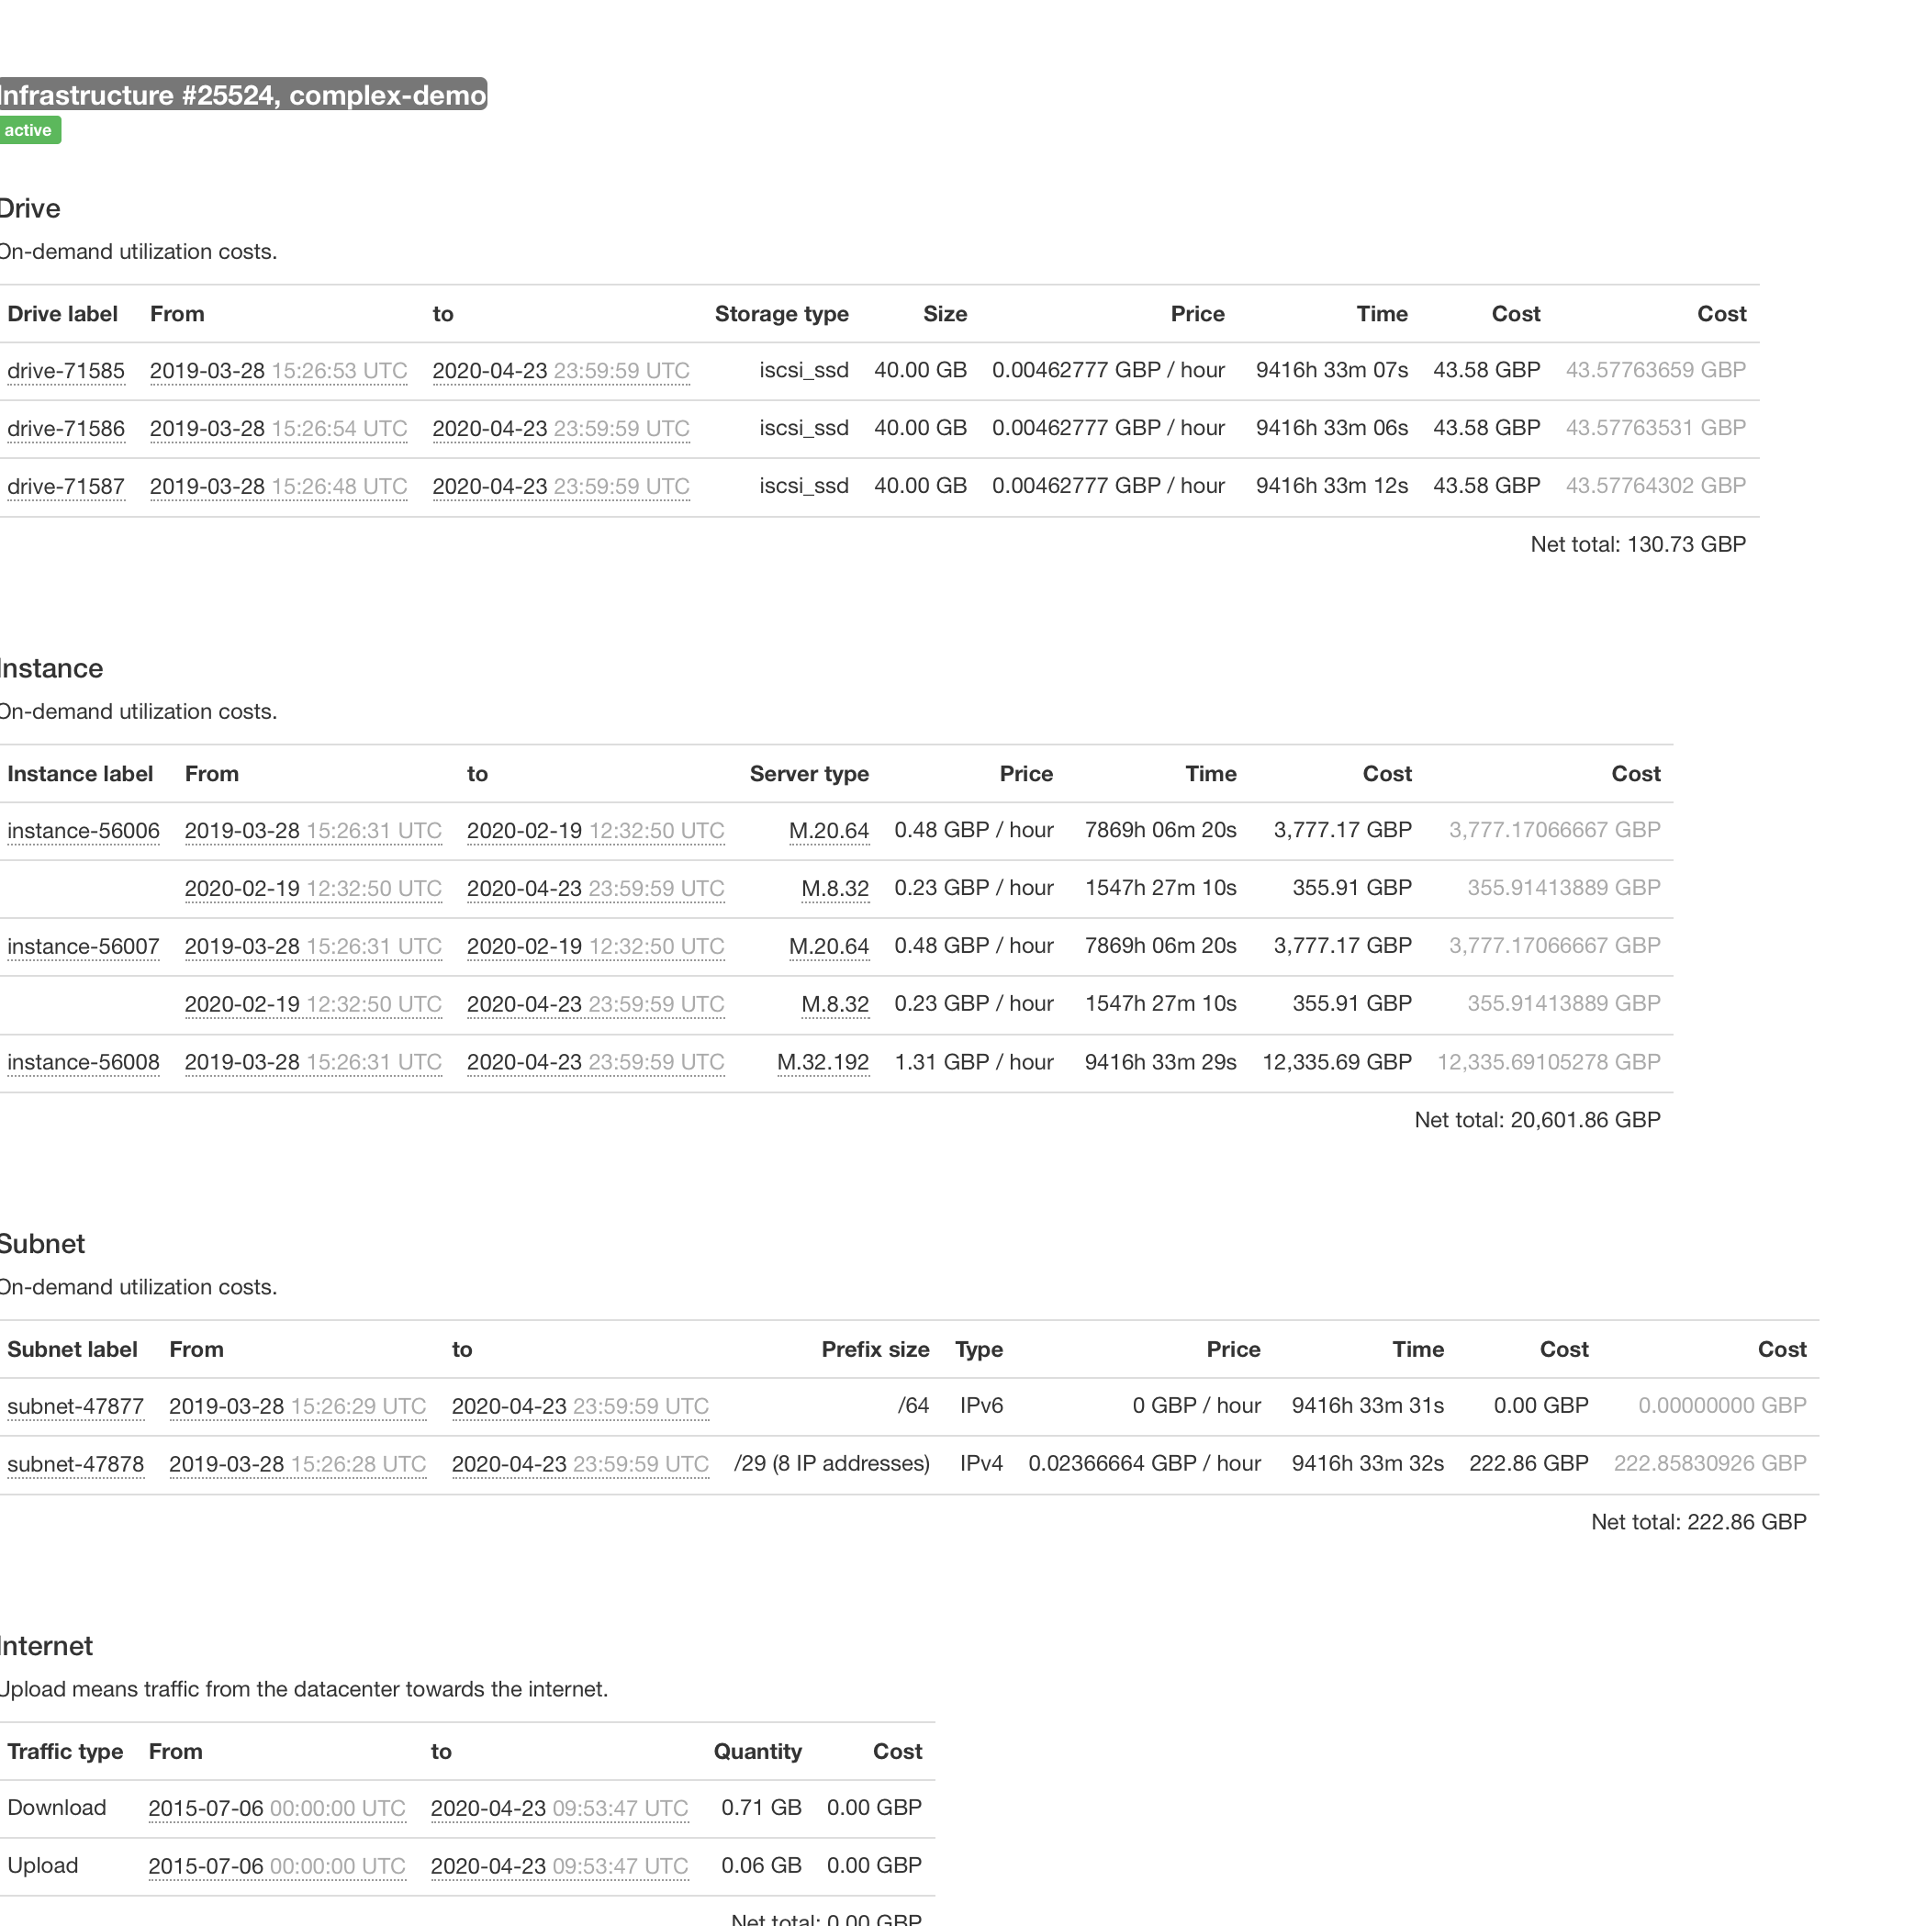Image resolution: width=1915 pixels, height=1926 pixels.
Task: Click the Subnet label column header
Action: click(x=72, y=1349)
